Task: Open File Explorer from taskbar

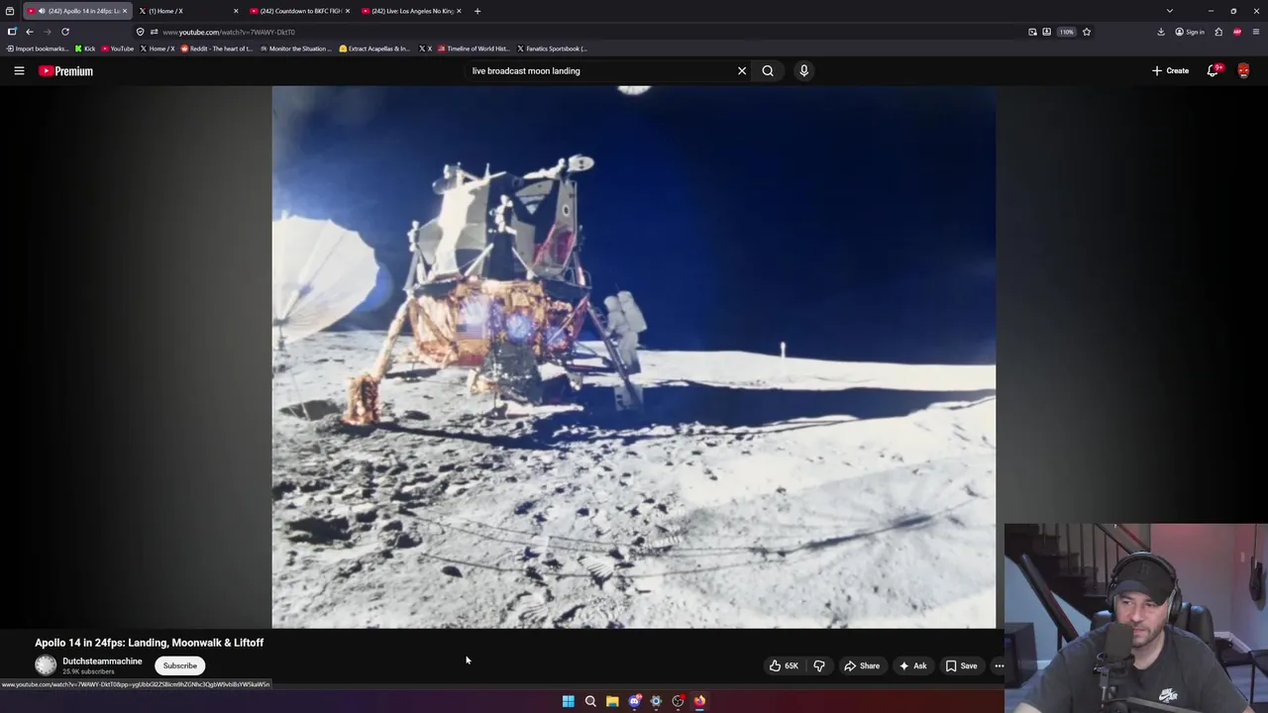Action: coord(612,701)
